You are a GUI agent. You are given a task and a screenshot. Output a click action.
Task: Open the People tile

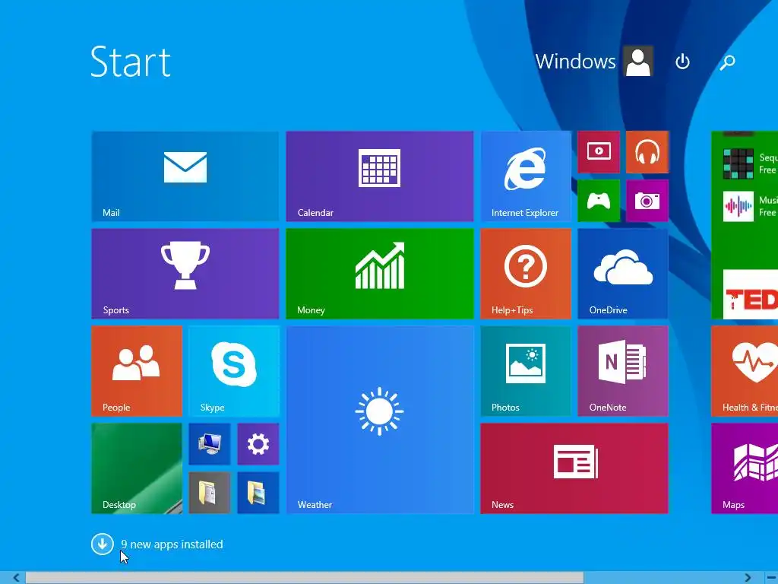tap(137, 371)
